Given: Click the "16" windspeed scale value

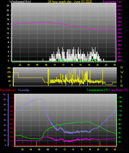Looking at the screenshot, I should point(8,24).
